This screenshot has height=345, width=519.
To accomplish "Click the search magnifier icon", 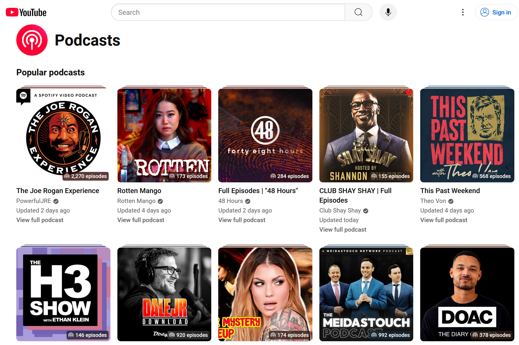I will pos(358,12).
